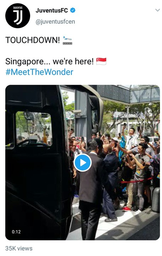Click the "Singapore... we're here!" text

[x=50, y=62]
